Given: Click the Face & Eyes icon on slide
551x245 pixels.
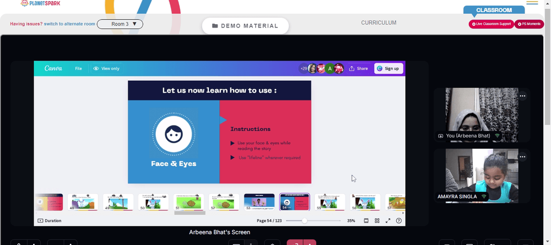Looking at the screenshot, I should (174, 134).
